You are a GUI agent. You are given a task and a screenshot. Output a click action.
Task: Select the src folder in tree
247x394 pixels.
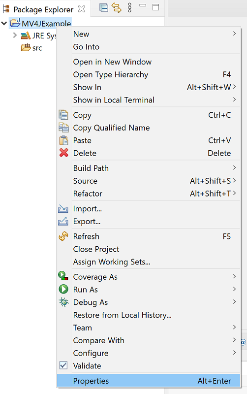click(37, 48)
